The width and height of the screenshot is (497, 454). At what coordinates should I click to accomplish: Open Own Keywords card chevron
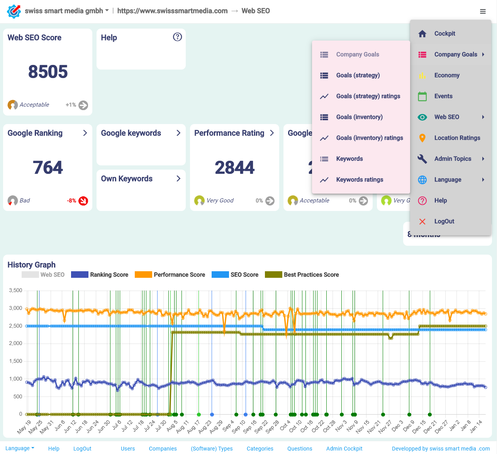click(178, 179)
